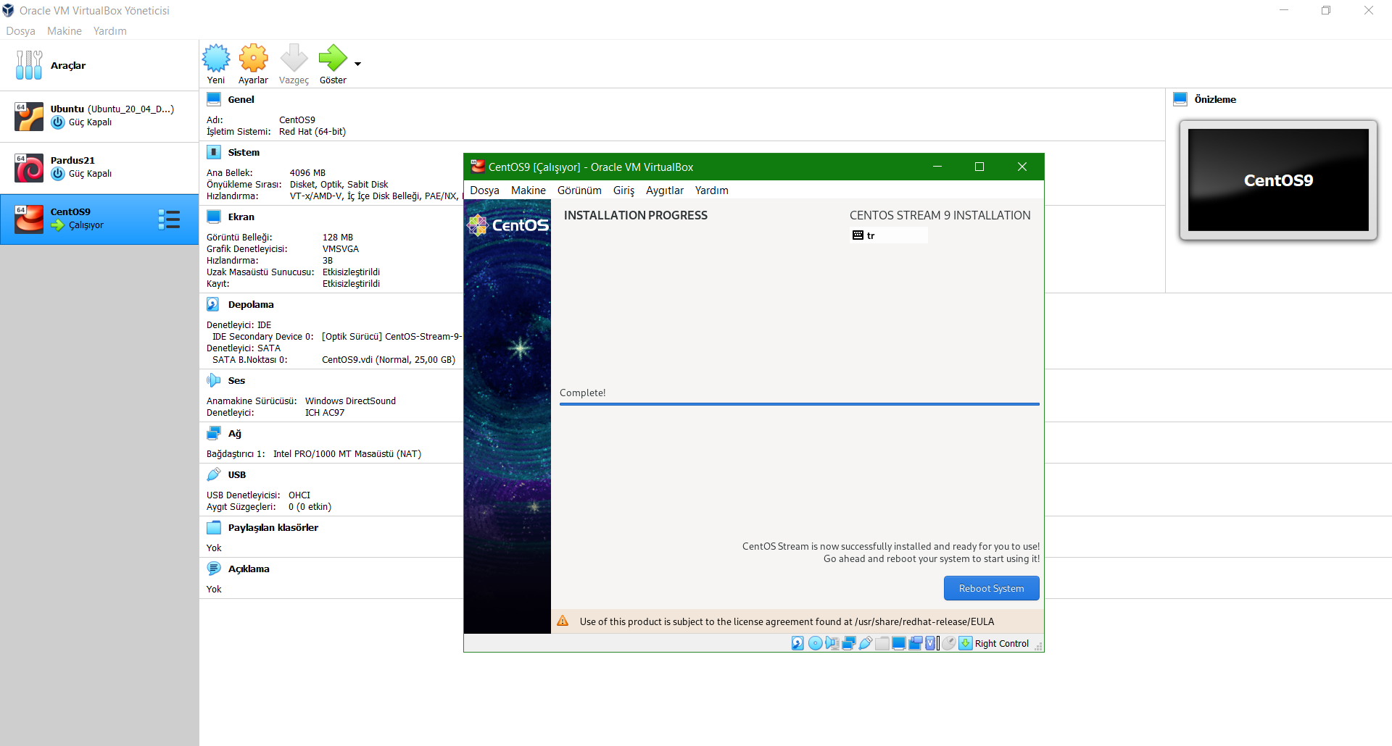Select the Ubuntu virtual machine
1392x746 pixels.
[x=99, y=116]
